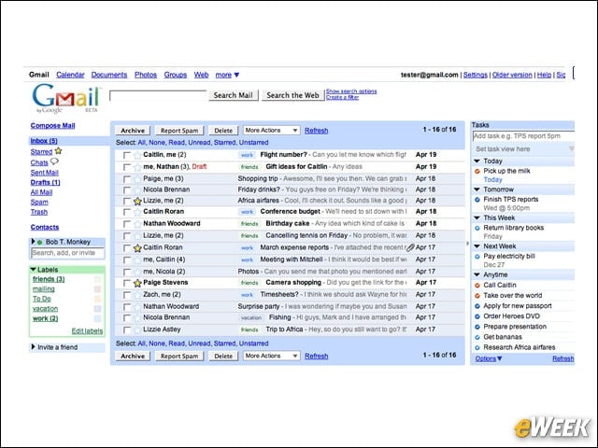
Task: Click the Search the Web button
Action: tap(292, 95)
